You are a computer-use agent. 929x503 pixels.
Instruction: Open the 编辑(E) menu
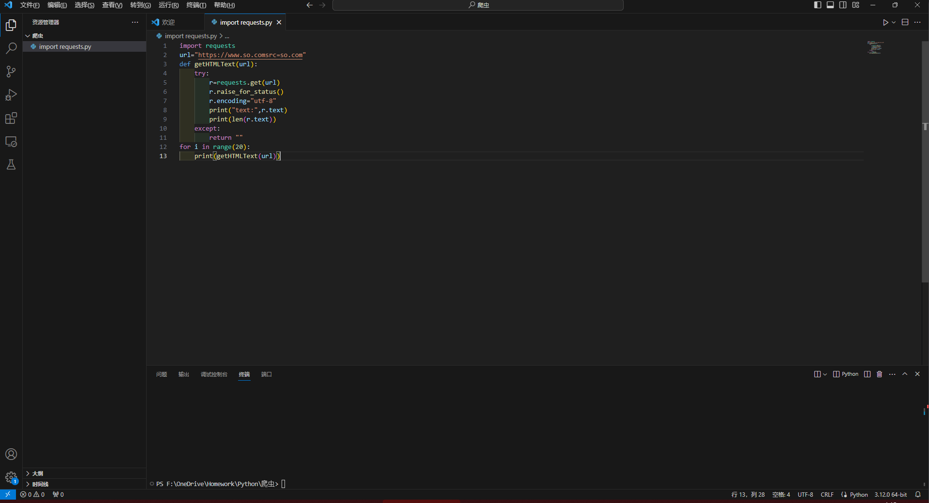(x=57, y=5)
